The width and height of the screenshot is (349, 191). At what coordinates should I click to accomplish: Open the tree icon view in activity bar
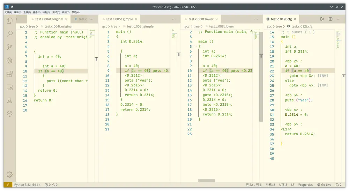[9, 114]
